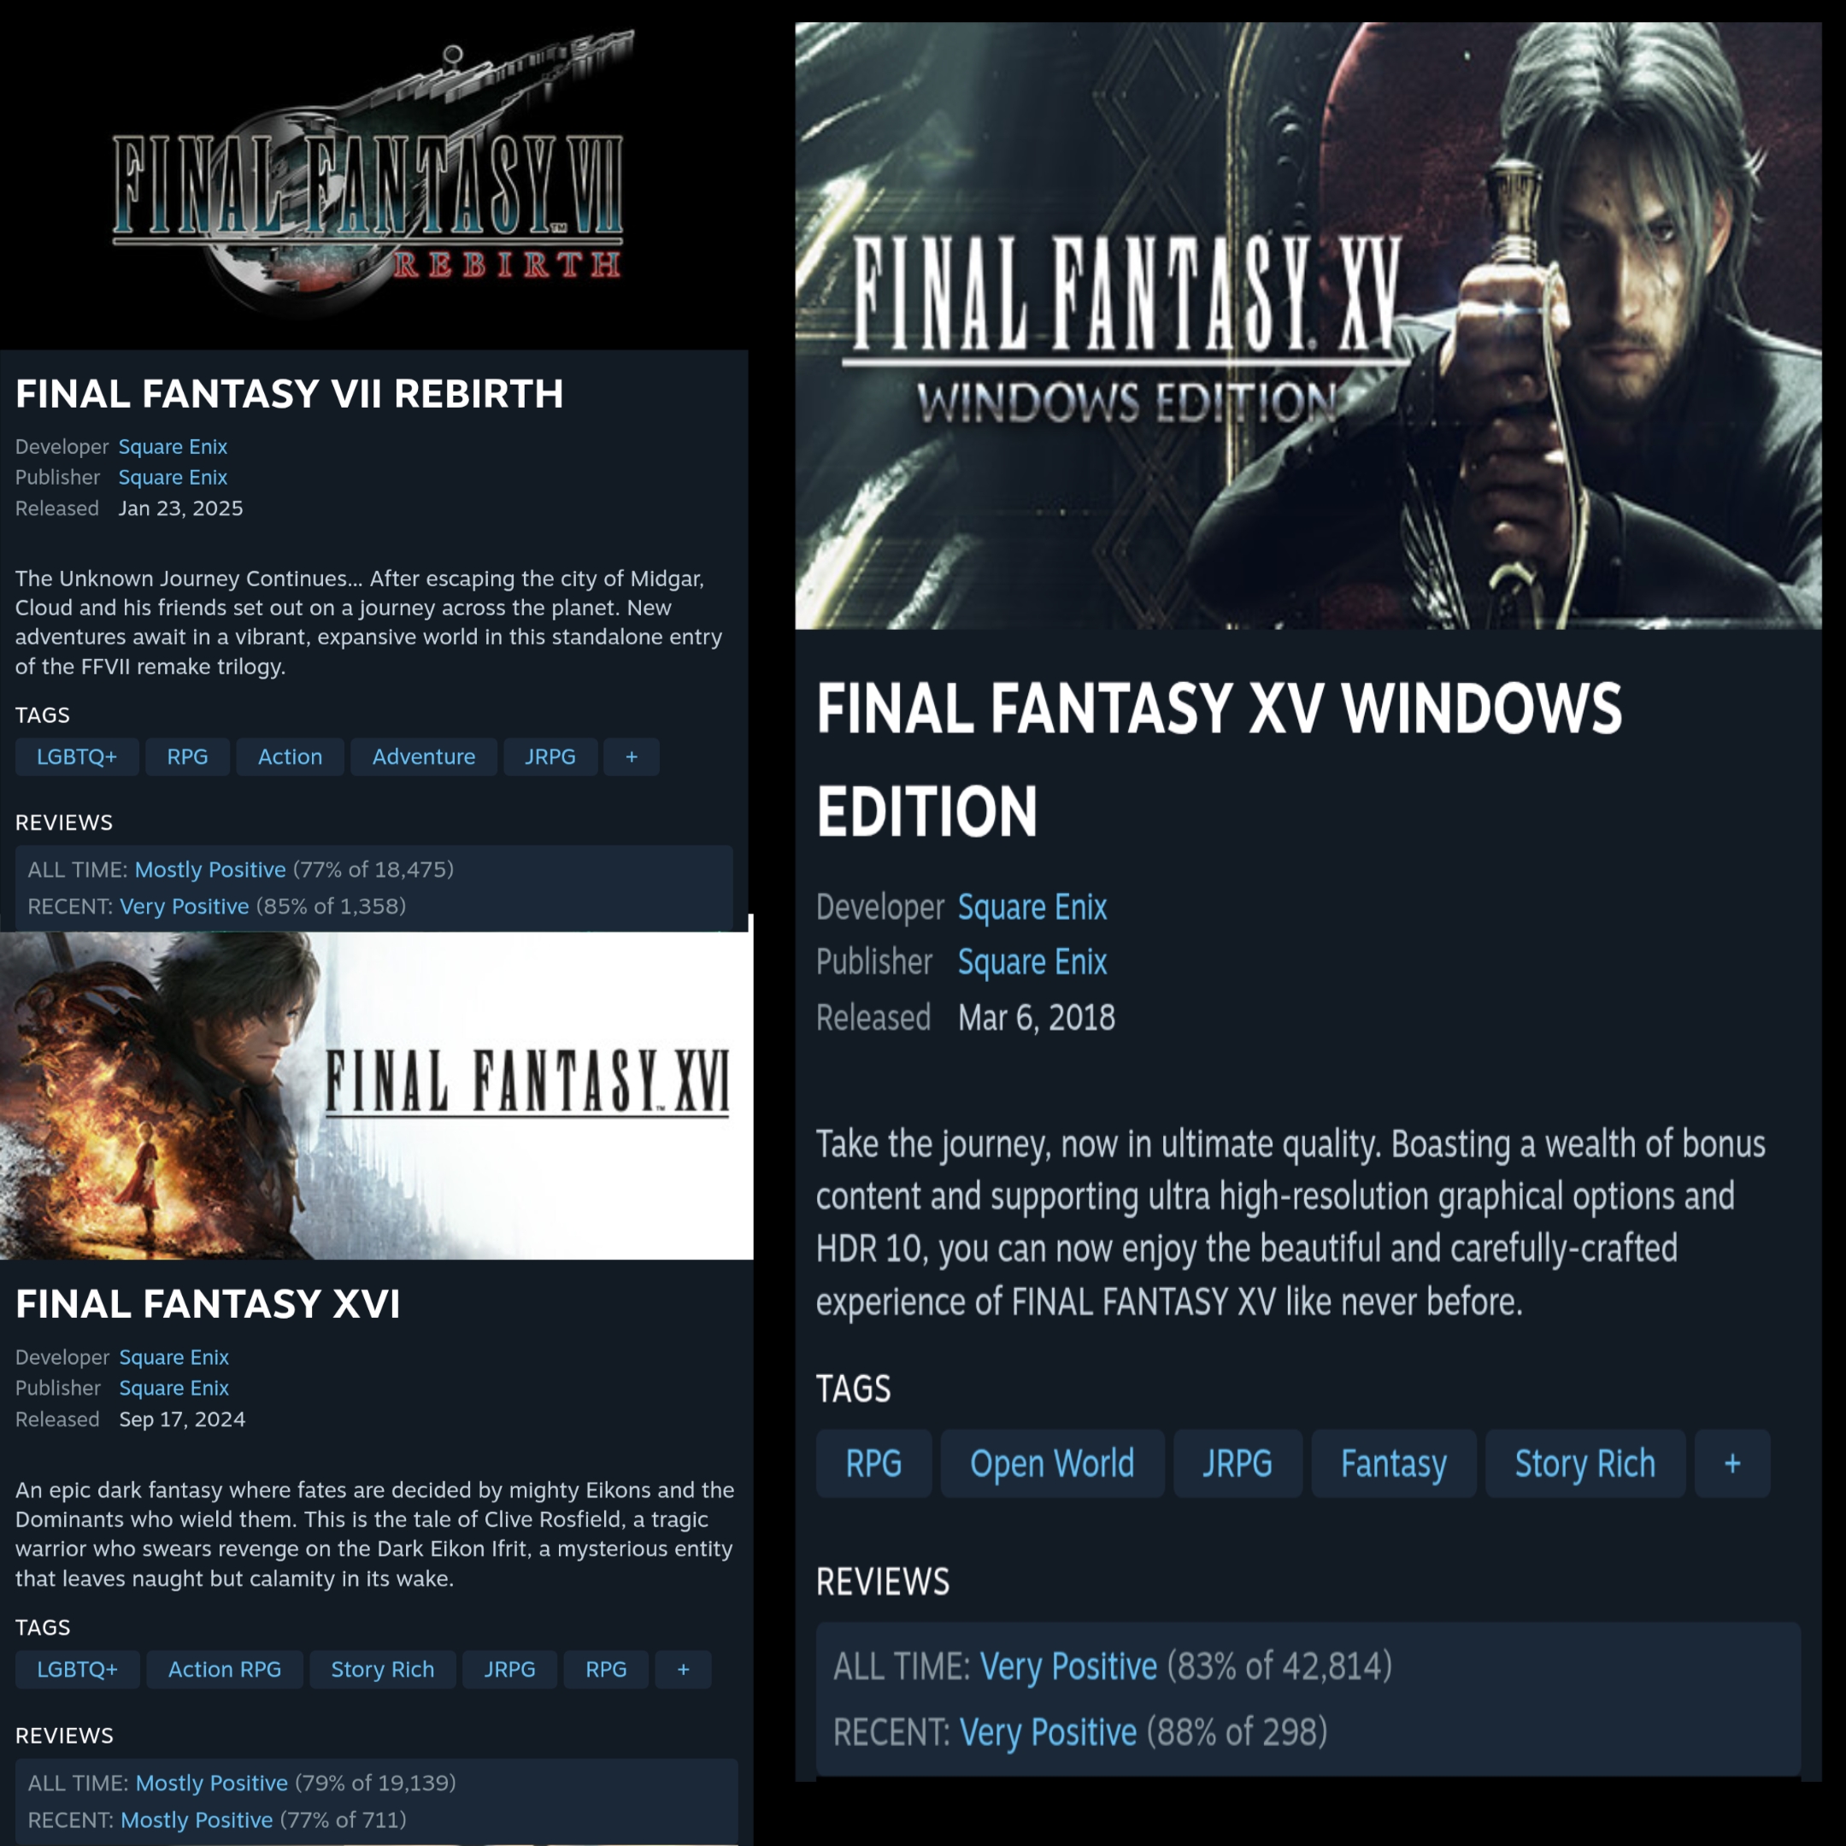Select Open World tag under FINAL FANTASY XV

pos(1052,1463)
